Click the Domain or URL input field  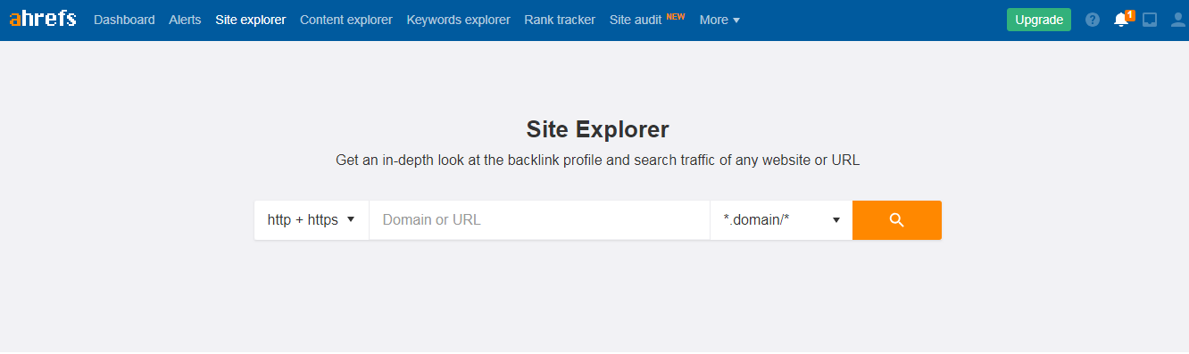(539, 220)
